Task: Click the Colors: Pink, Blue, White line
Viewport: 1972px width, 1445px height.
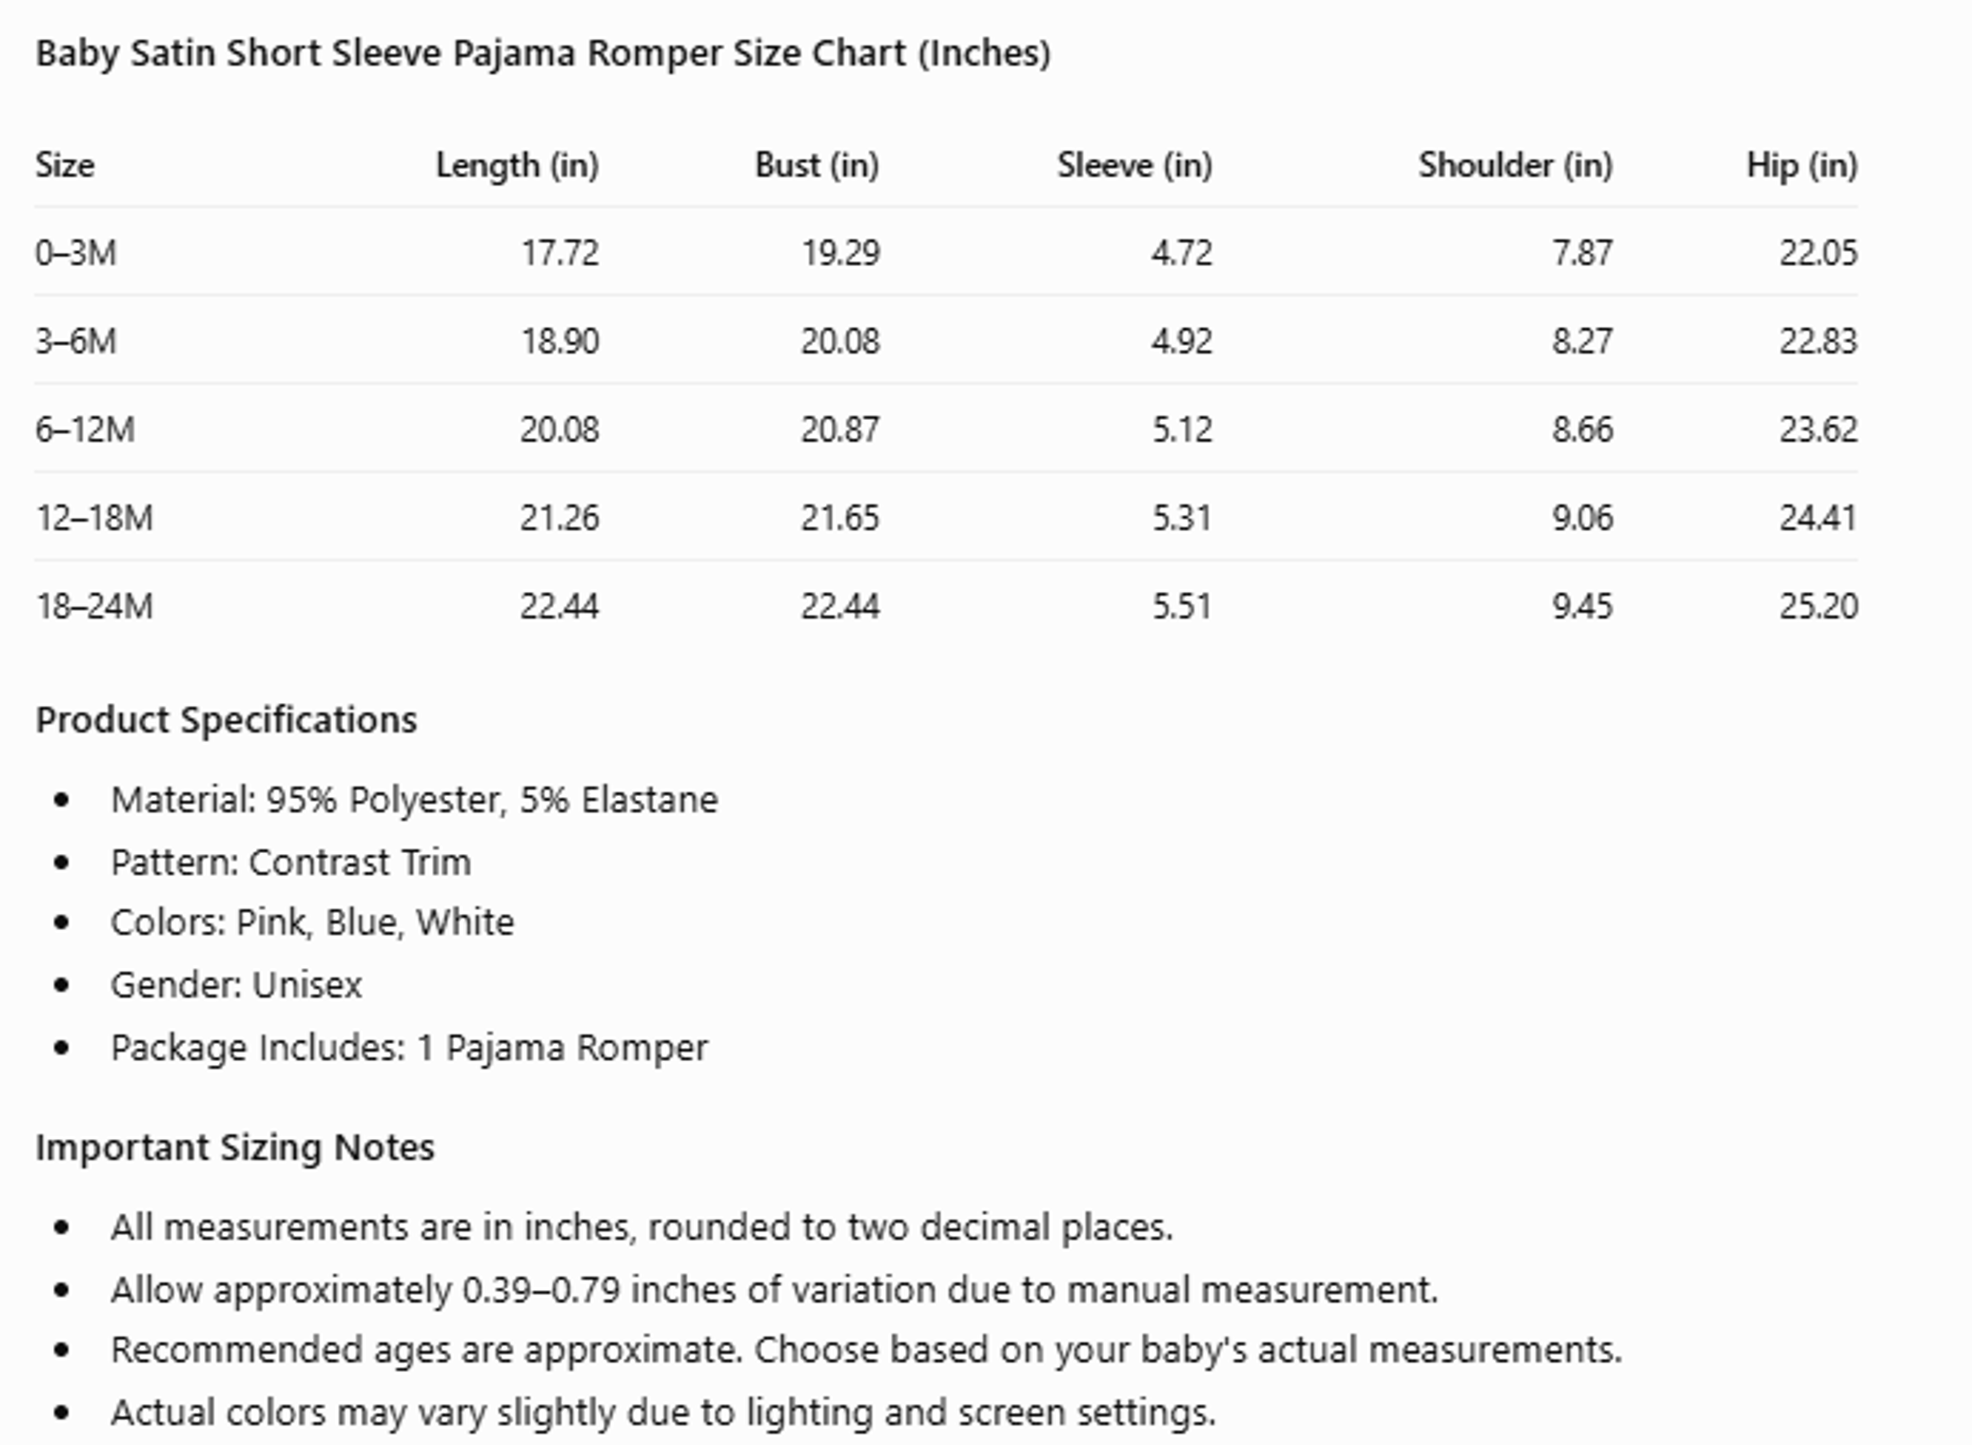Action: click(313, 923)
